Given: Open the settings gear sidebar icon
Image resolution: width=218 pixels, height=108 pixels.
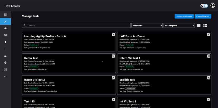Looking at the screenshot, I should (x=6, y=63).
